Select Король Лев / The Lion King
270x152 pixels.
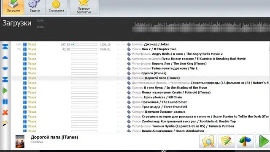tap(179, 64)
